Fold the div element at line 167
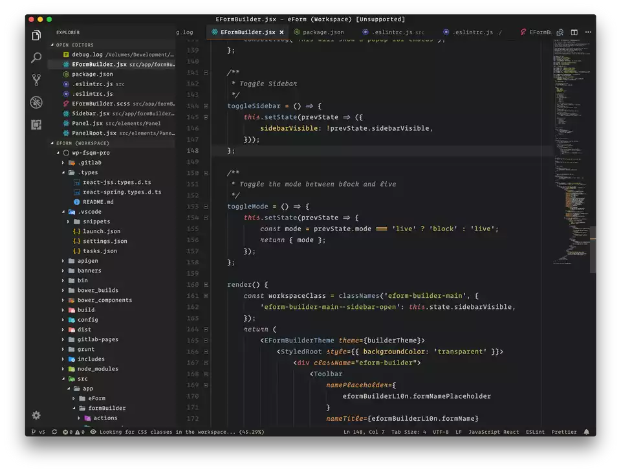 pos(206,363)
